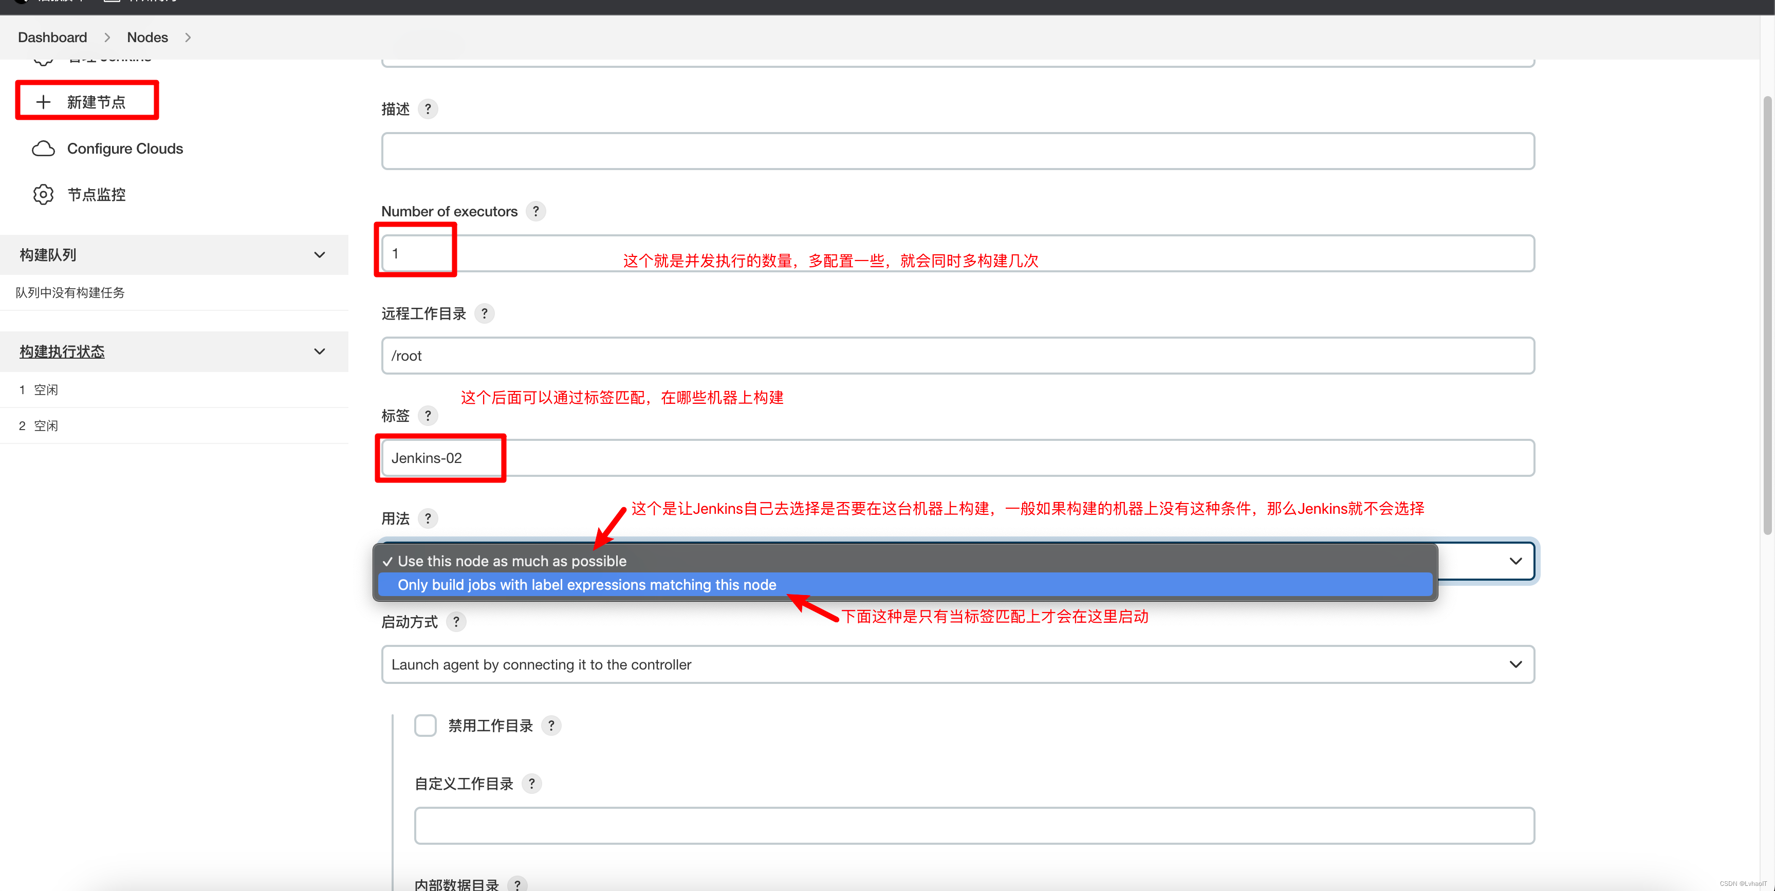This screenshot has width=1775, height=891.
Task: Click breadcrumb chevron after Nodes
Action: tap(188, 37)
